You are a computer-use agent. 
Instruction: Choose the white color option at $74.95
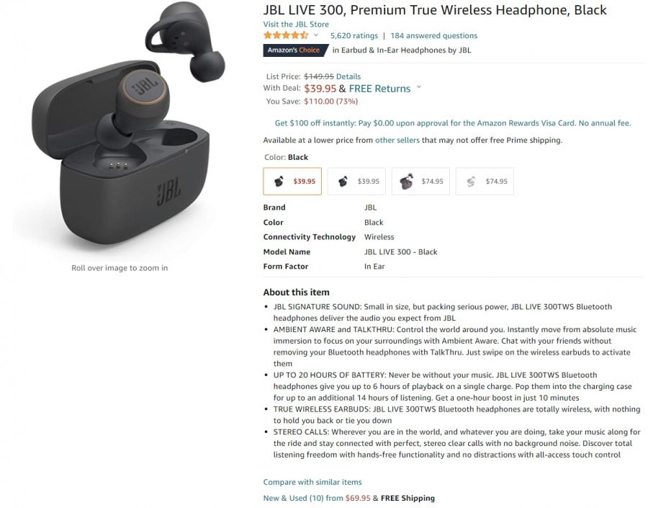point(485,181)
